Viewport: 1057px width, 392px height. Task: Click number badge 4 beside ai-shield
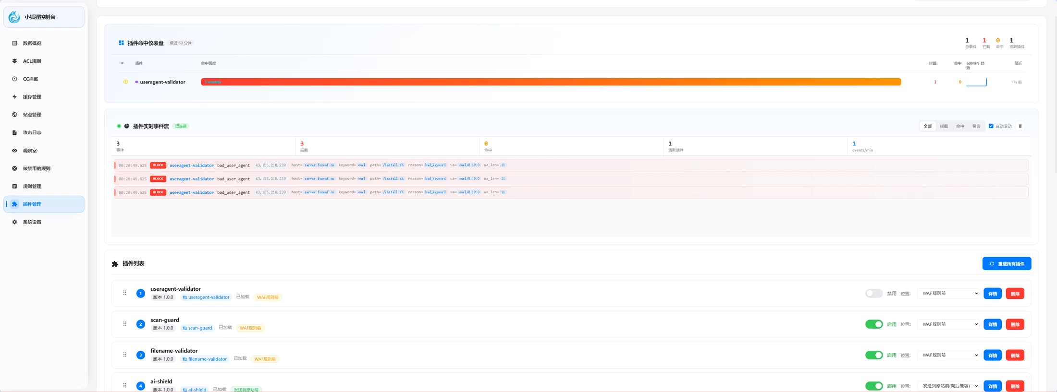pos(140,386)
